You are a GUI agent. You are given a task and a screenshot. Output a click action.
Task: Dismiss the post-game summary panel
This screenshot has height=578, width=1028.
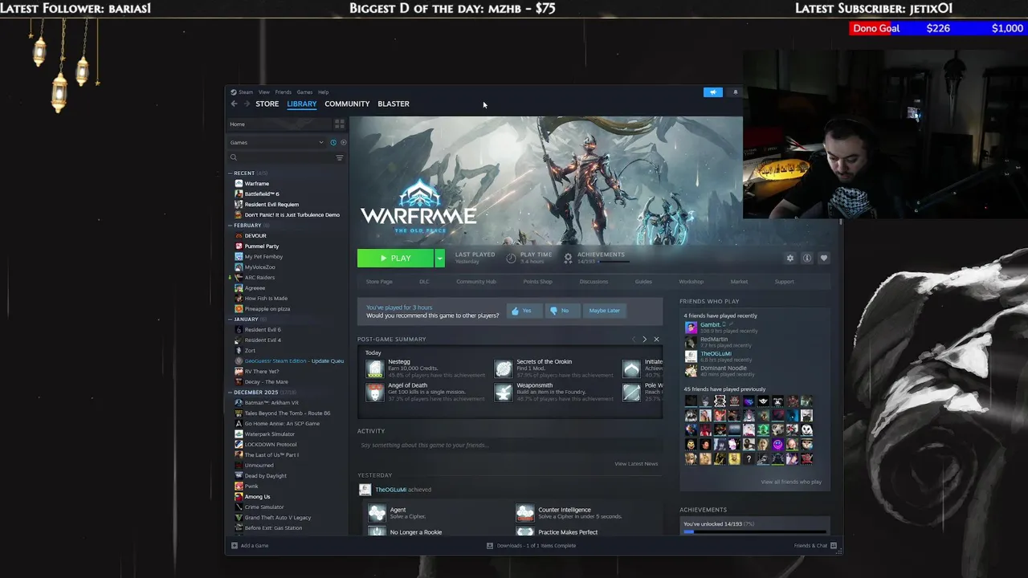coord(656,340)
